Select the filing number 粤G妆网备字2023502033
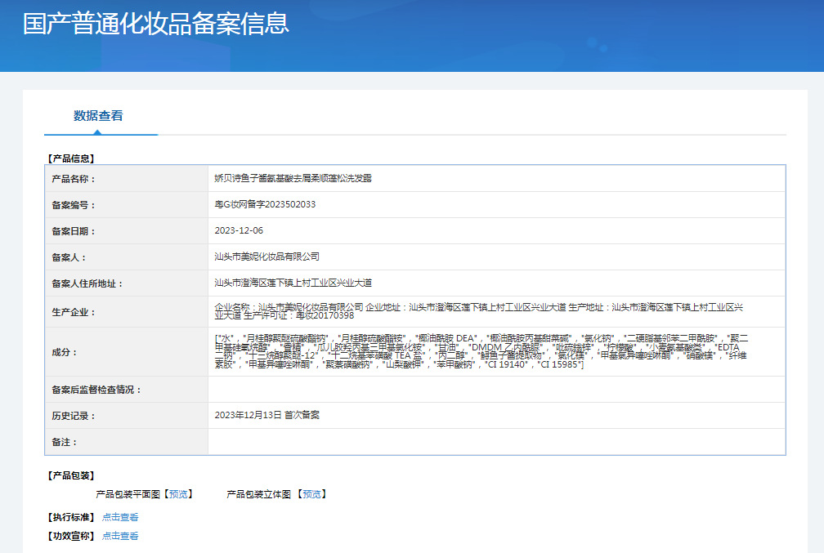Screen dimensions: 824x553 (x=265, y=204)
